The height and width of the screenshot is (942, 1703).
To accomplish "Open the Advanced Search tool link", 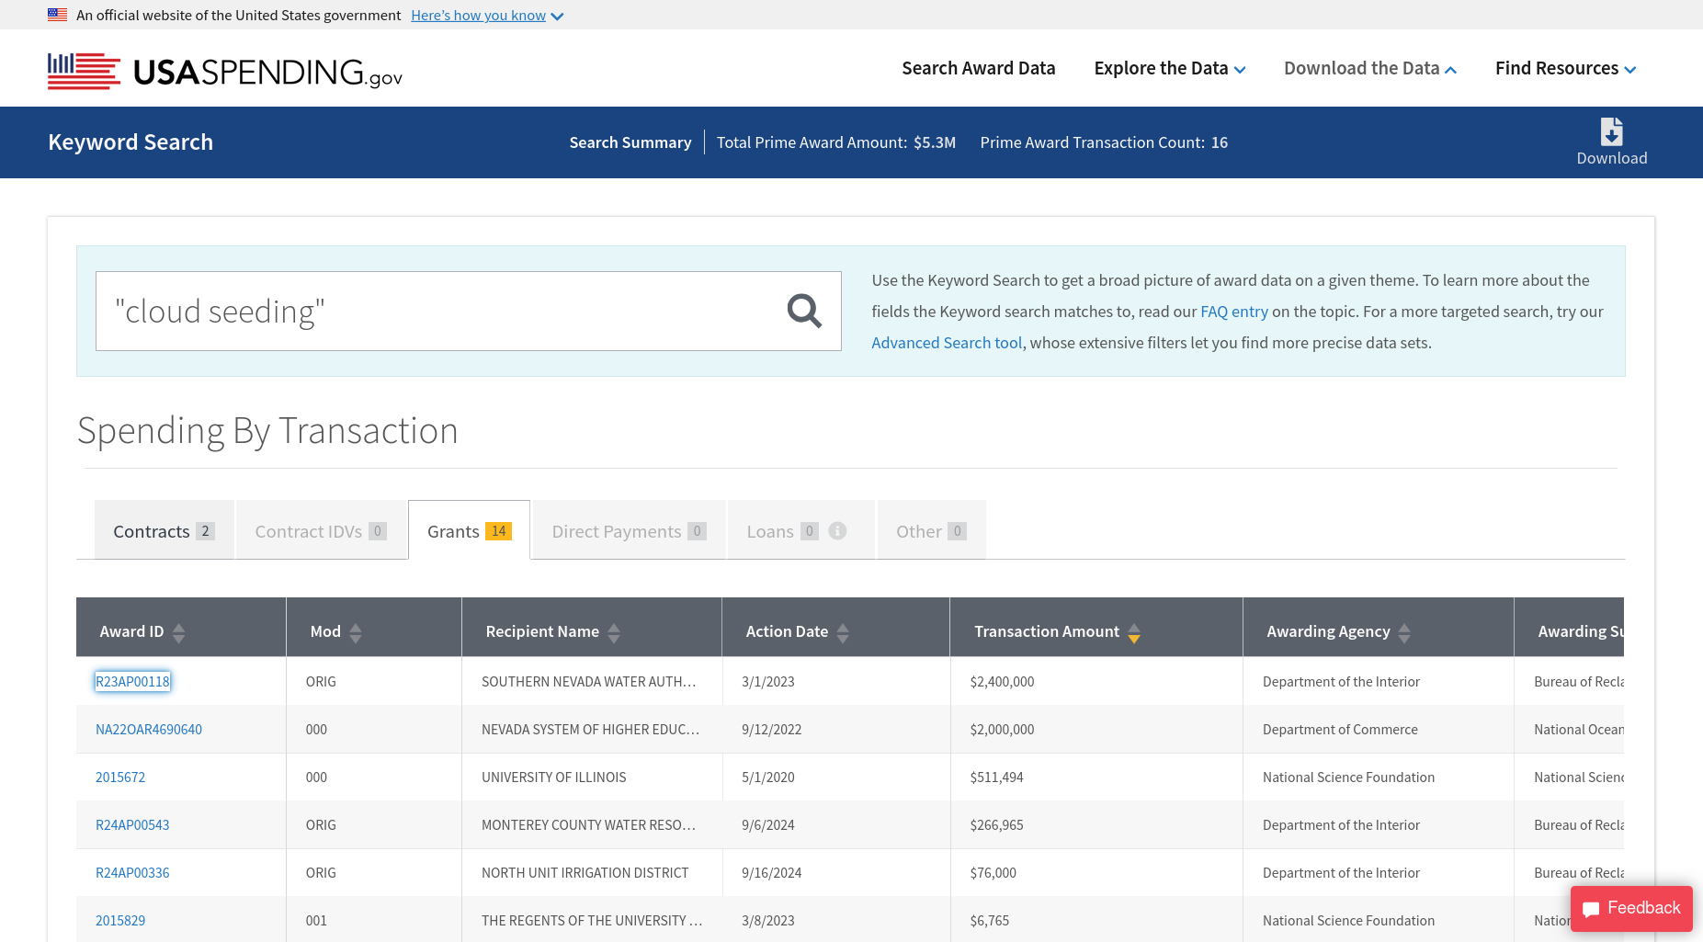I will click(x=947, y=343).
